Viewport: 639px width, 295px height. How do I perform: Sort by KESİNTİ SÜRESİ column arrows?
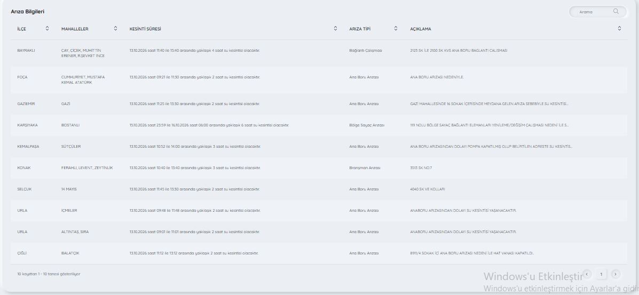coord(335,28)
